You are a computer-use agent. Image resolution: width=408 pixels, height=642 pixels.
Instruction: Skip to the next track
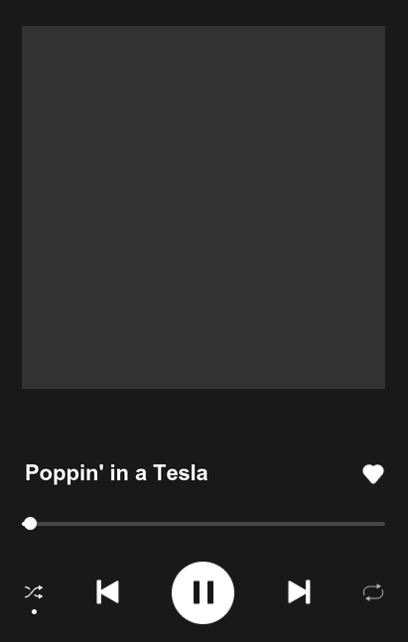[299, 592]
